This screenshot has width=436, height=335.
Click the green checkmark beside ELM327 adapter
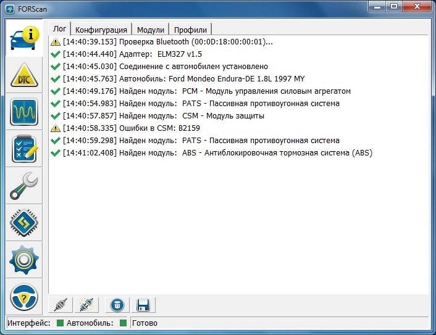pos(56,54)
